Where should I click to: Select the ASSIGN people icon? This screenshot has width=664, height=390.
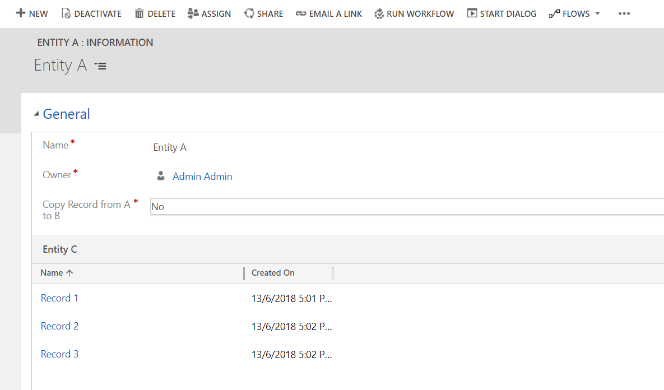click(x=192, y=13)
